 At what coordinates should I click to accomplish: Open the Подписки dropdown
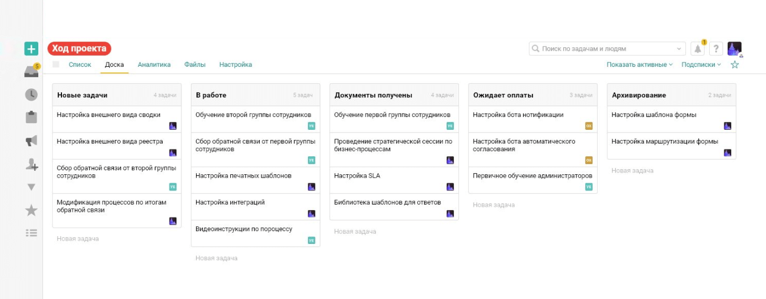[x=701, y=65]
